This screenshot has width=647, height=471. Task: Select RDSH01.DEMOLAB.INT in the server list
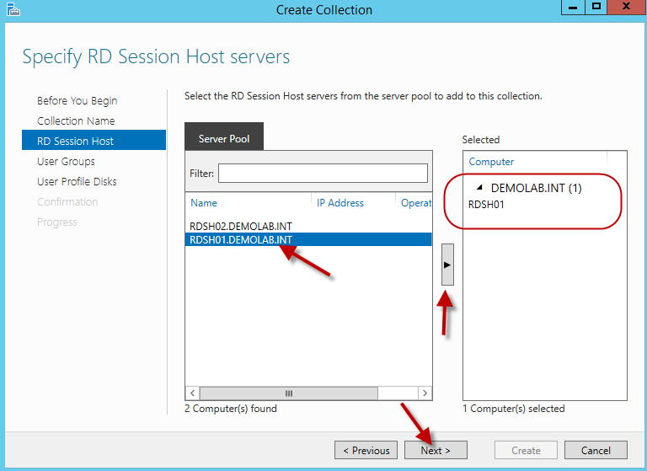241,240
